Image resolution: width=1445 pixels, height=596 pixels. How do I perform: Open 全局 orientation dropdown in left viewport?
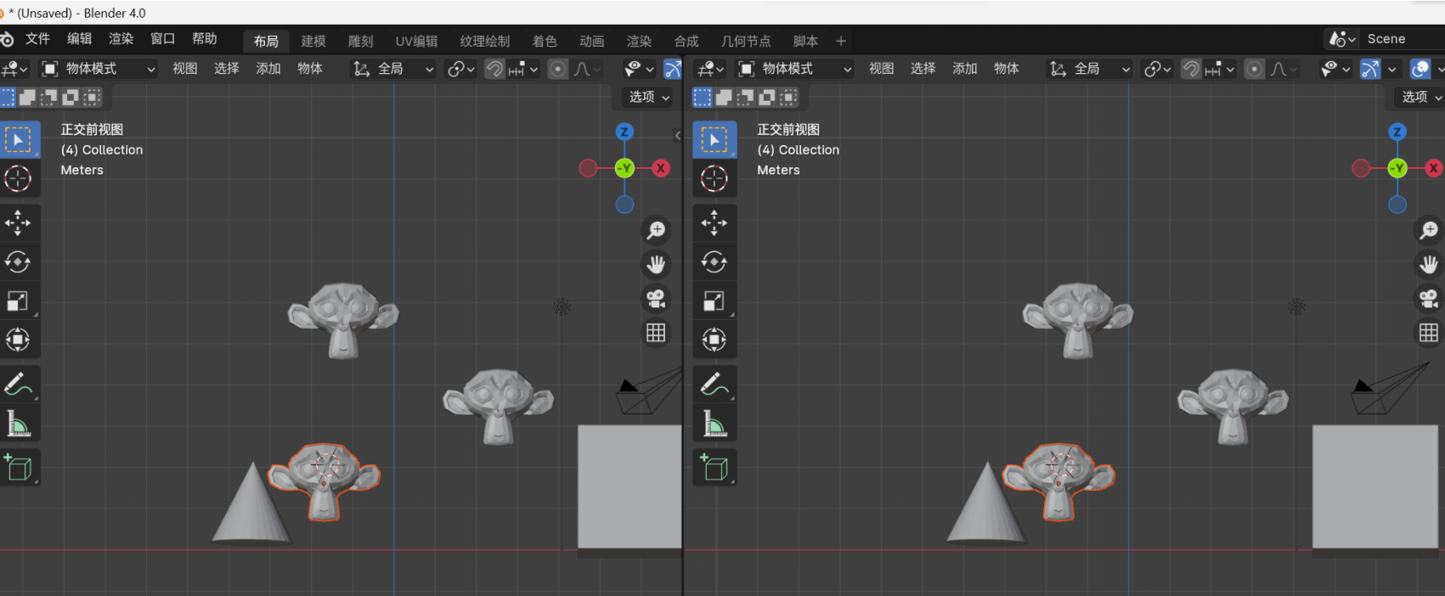[393, 69]
